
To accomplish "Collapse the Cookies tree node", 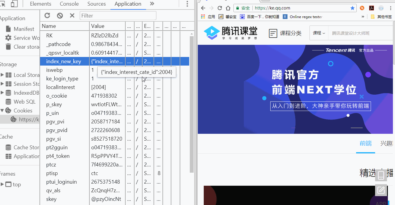I will click(x=2, y=110).
